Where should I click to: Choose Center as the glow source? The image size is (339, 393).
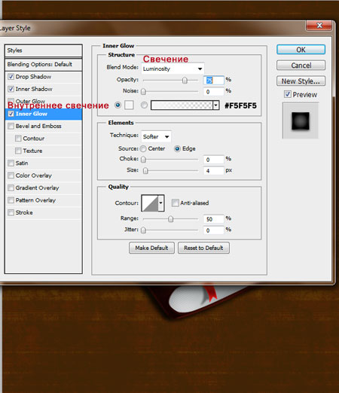pyautogui.click(x=143, y=149)
